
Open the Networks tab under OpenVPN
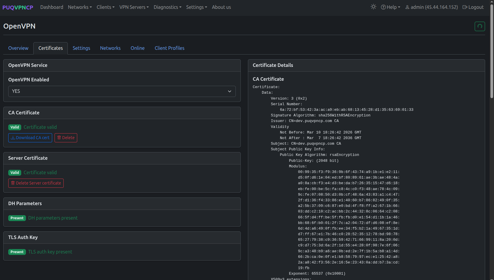[110, 48]
